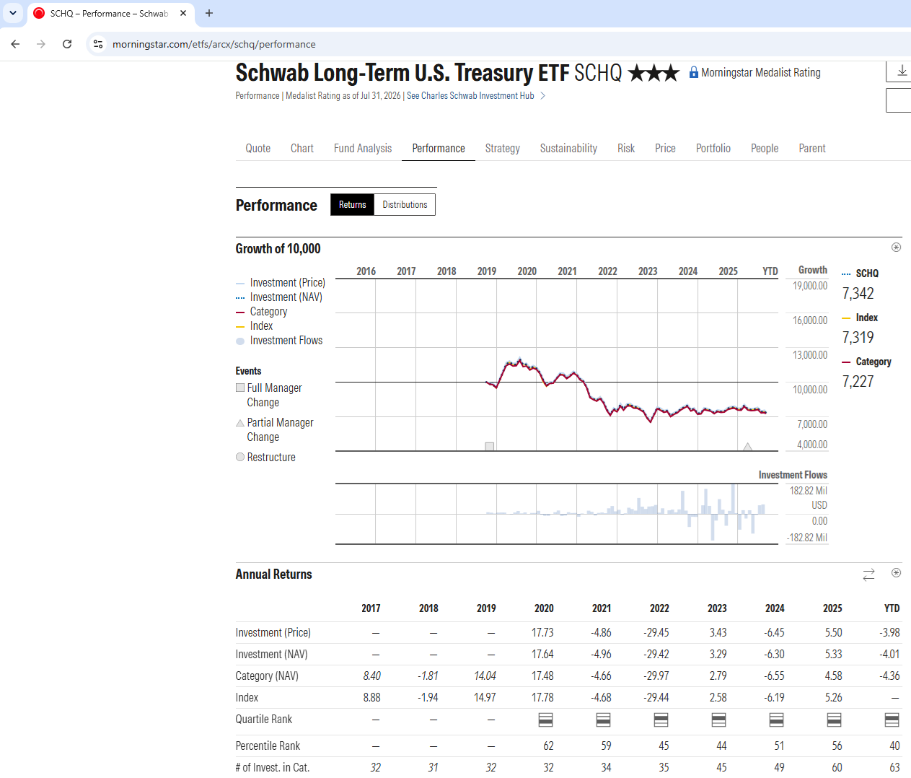Click the SCHQ growth value 7,342
The width and height of the screenshot is (911, 778).
(858, 293)
